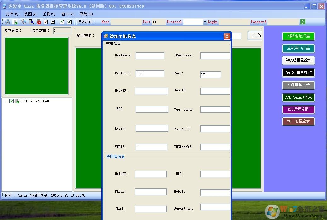Close the 添加主机信息 dialog
The width and height of the screenshot is (327, 220).
point(227,37)
